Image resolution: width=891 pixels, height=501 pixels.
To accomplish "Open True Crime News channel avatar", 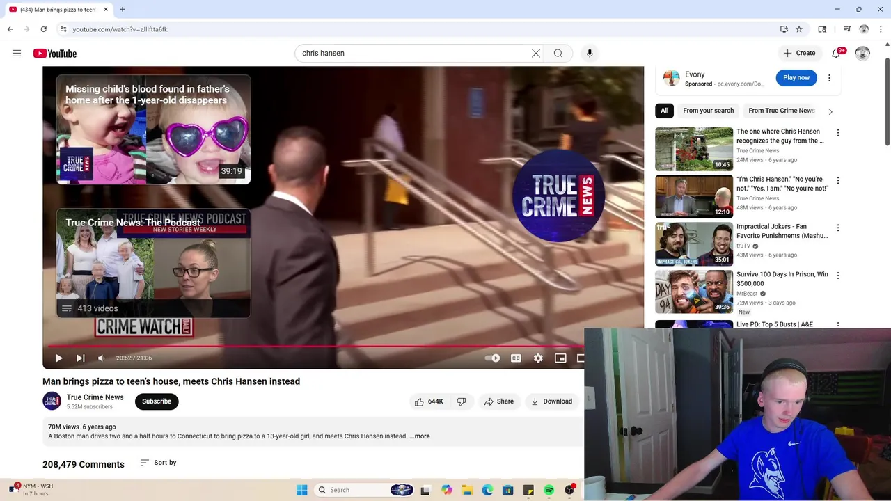I will (x=52, y=401).
